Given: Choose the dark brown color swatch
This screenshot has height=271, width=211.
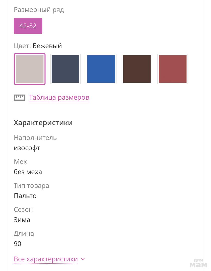Looking at the screenshot, I should pyautogui.click(x=137, y=69).
